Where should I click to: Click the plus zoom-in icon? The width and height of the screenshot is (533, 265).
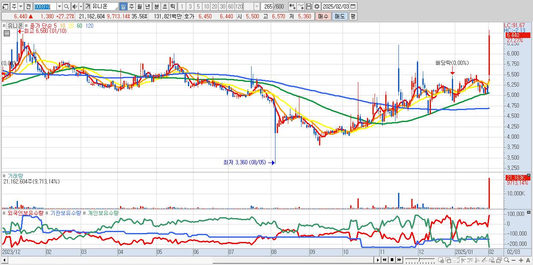point(521,260)
